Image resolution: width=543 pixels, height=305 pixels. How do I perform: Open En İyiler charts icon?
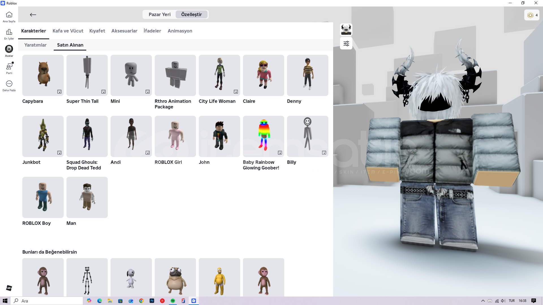(9, 32)
